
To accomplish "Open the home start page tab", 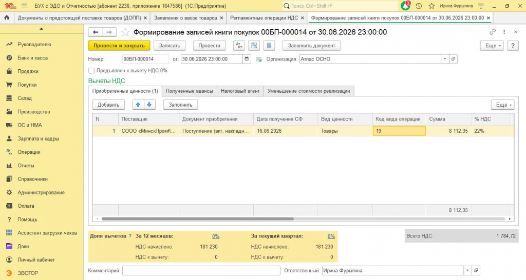I will (7, 18).
